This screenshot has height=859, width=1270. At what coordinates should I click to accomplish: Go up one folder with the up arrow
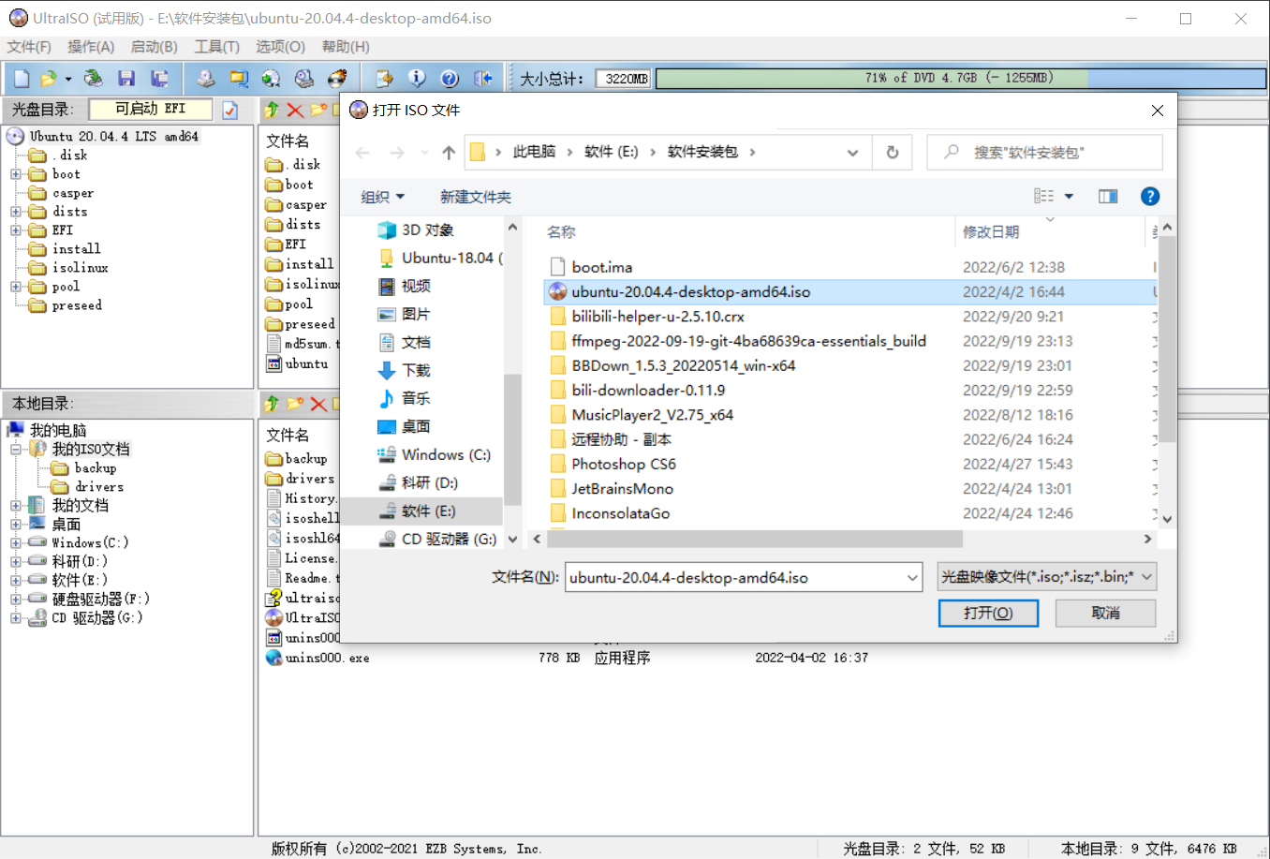pos(449,153)
